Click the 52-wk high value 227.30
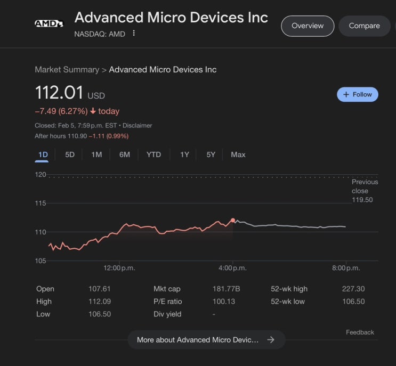 [x=353, y=289]
